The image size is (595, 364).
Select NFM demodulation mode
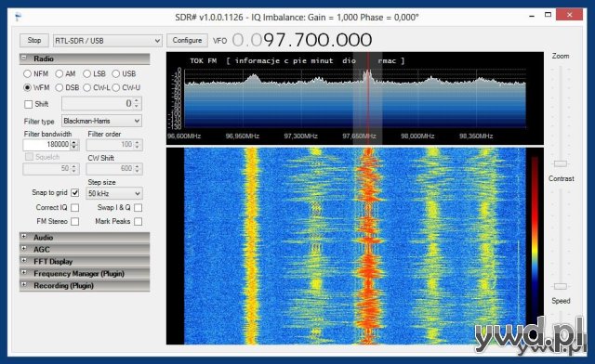pos(27,73)
